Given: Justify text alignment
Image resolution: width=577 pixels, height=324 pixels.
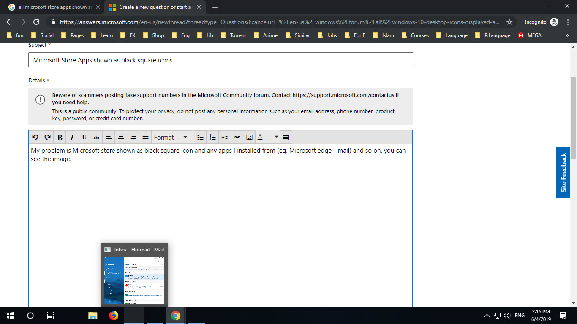Looking at the screenshot, I should click(x=146, y=138).
